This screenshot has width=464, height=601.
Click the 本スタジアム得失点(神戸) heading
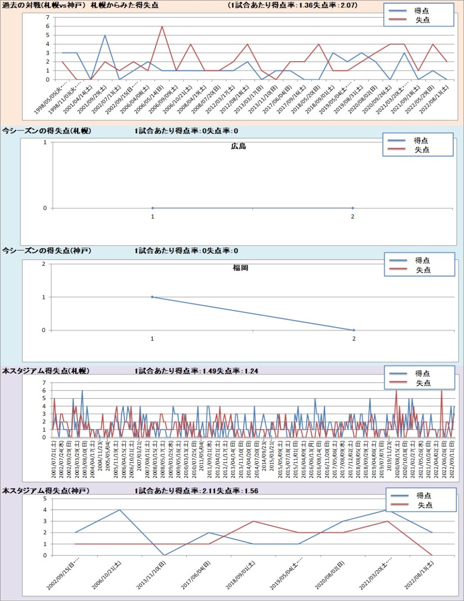click(45, 491)
